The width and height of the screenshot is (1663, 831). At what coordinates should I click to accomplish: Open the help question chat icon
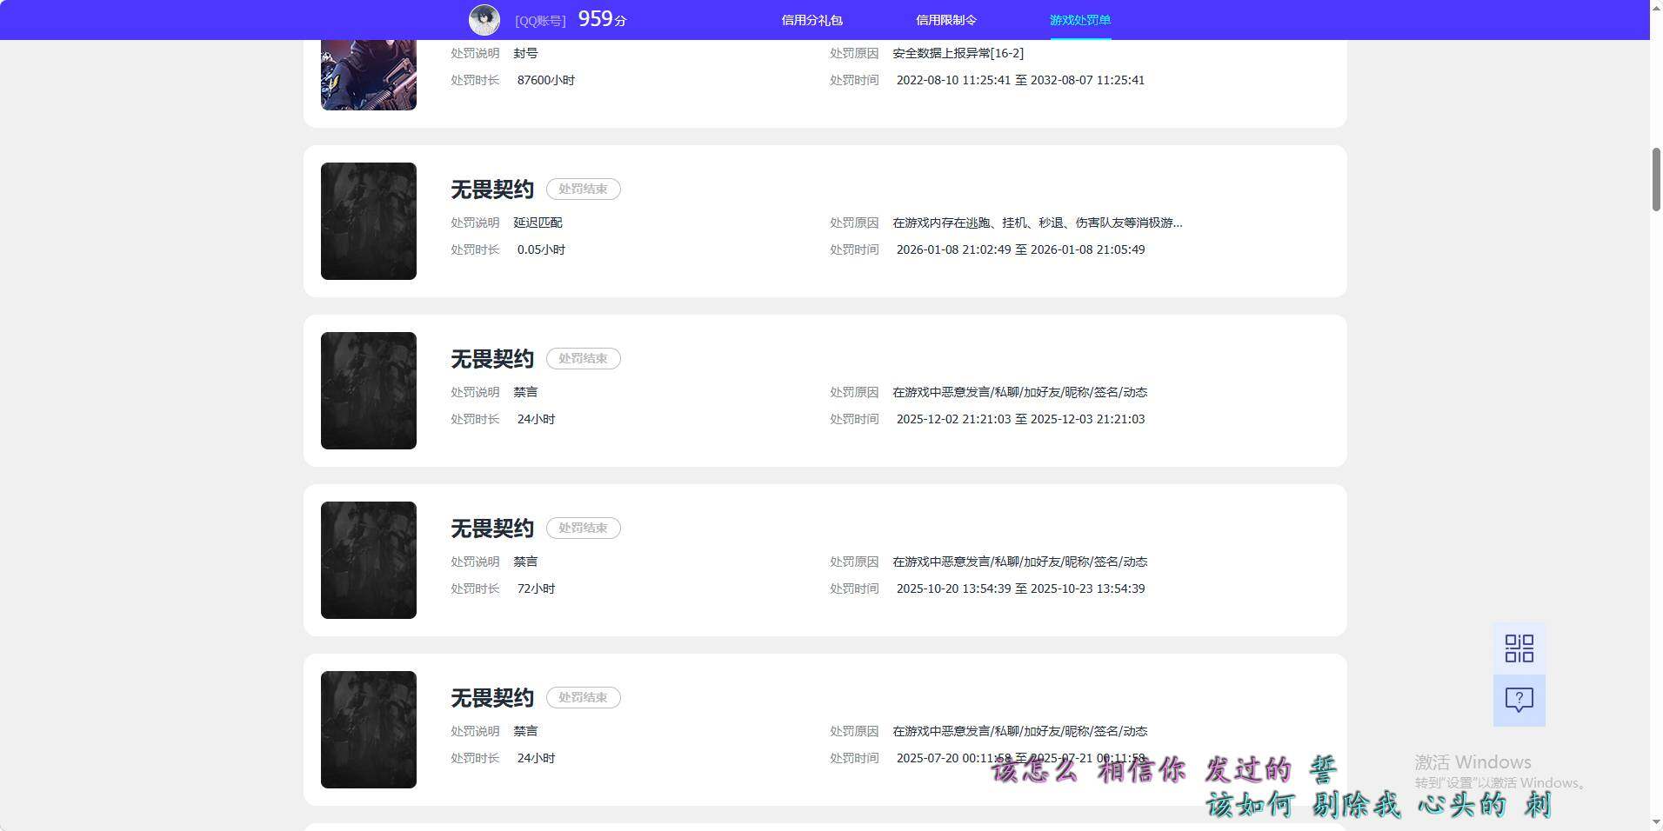[x=1519, y=701]
